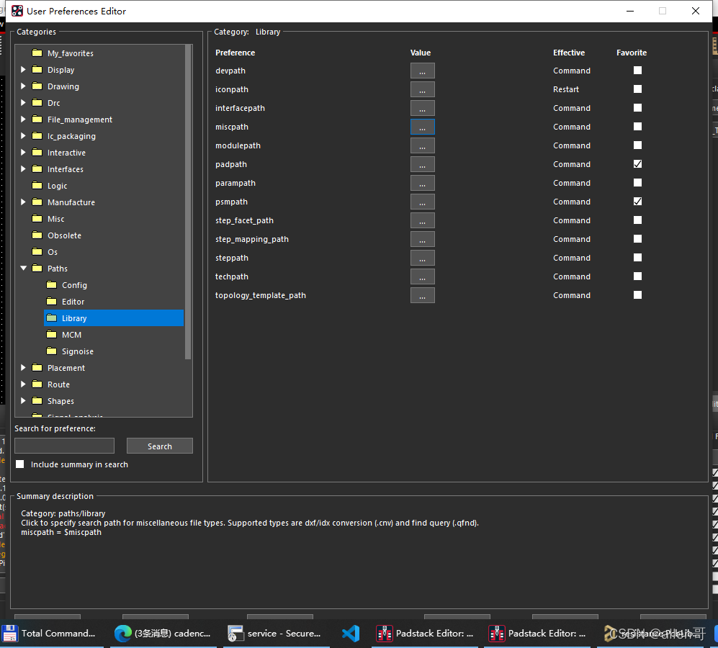Click the Obsolete folder icon

pos(37,235)
